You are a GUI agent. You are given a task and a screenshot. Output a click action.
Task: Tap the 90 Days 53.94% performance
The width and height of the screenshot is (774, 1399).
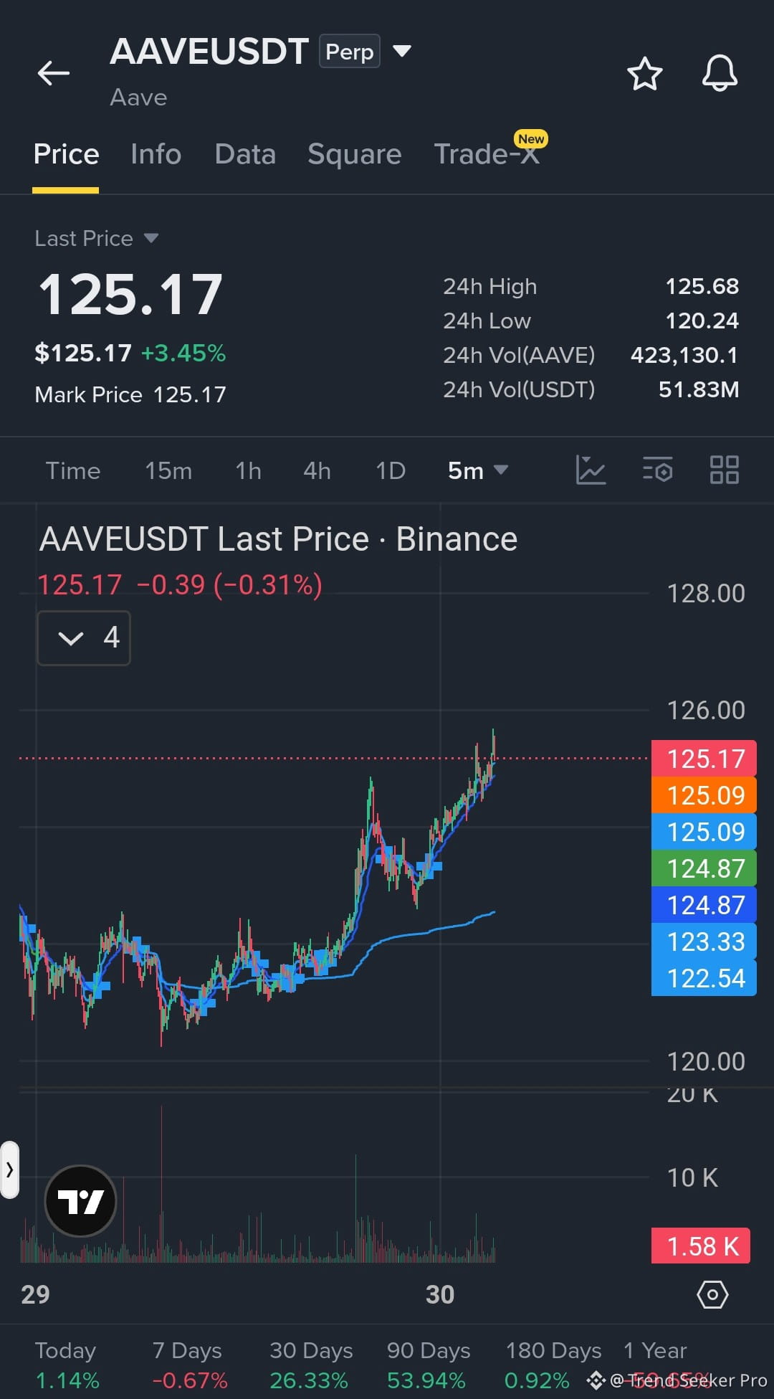[x=428, y=1365]
